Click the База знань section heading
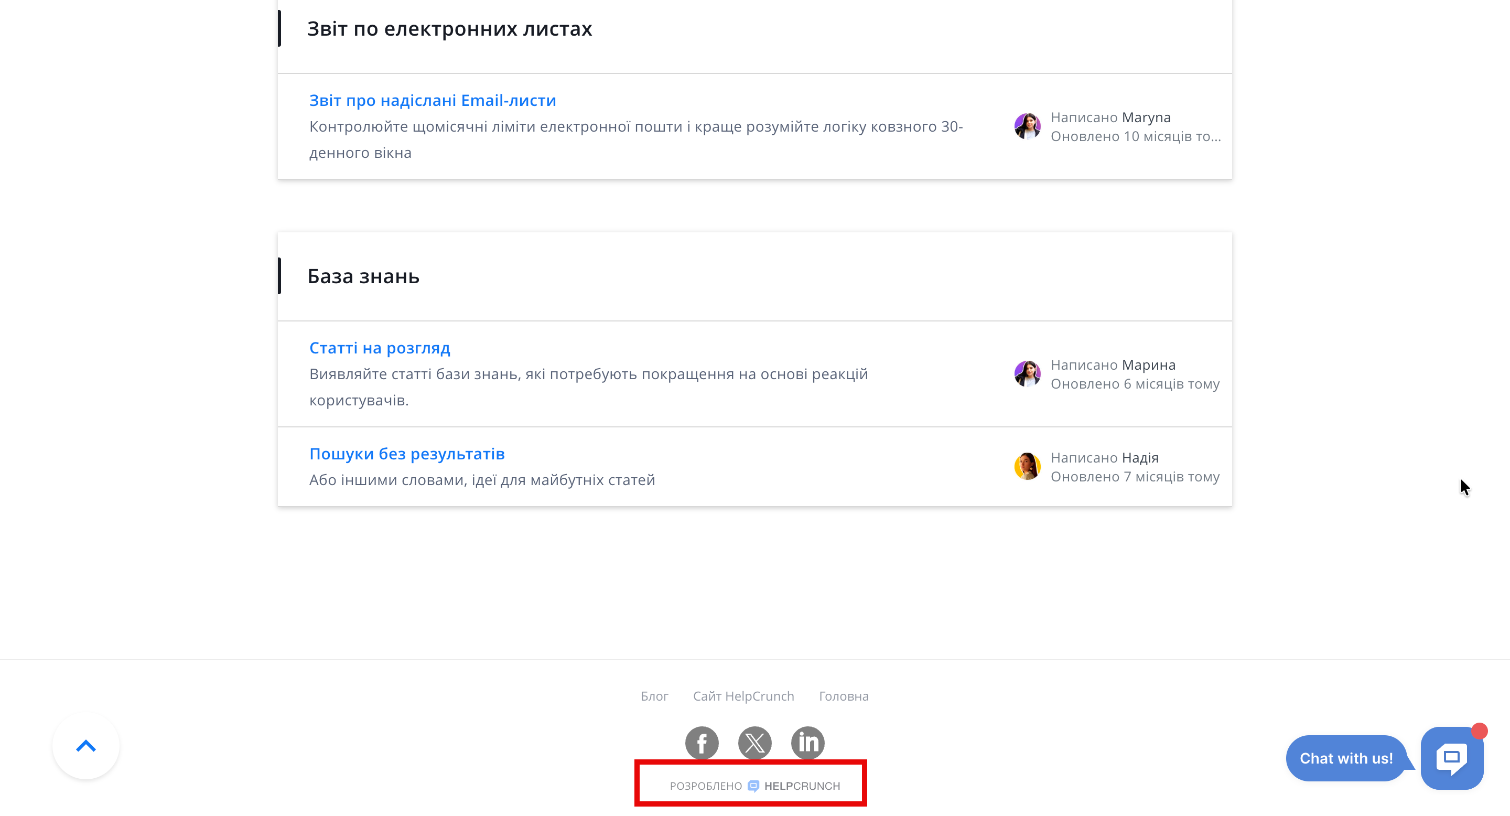The height and width of the screenshot is (816, 1510). (363, 276)
